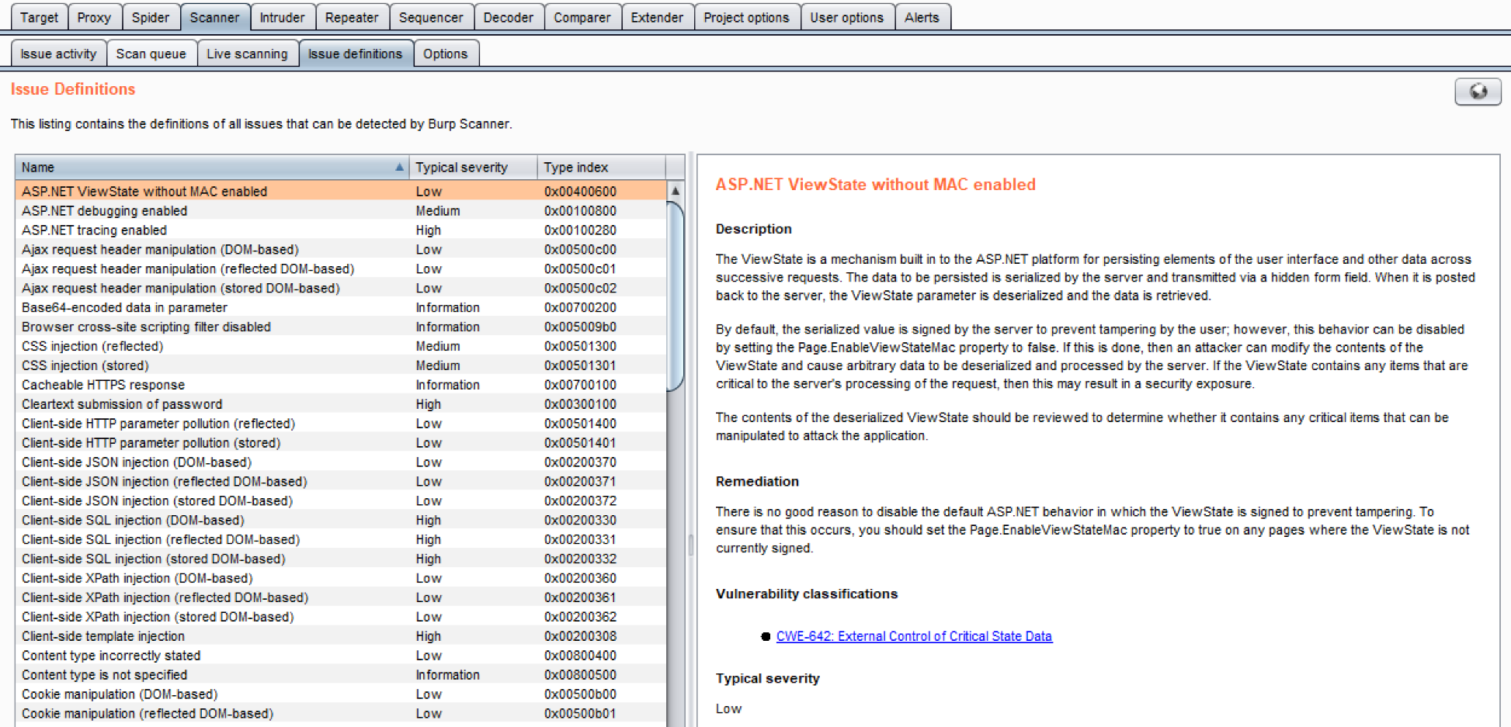Go to the Issue activity sub-tab
Image resolution: width=1511 pixels, height=727 pixels.
pyautogui.click(x=58, y=54)
